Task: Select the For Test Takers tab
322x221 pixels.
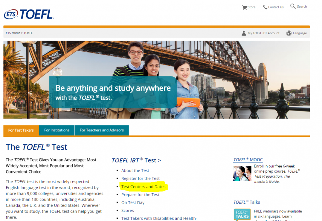Action: point(21,130)
